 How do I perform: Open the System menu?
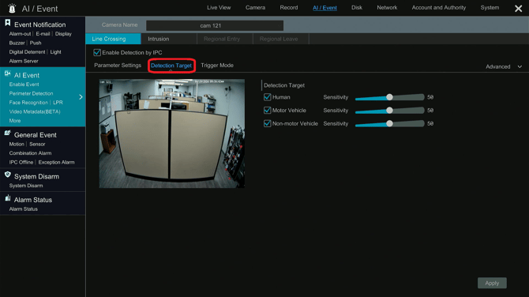[490, 8]
